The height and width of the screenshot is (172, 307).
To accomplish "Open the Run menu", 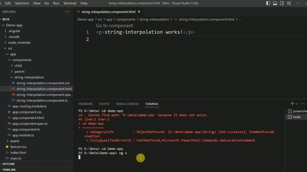I will 56,3.
